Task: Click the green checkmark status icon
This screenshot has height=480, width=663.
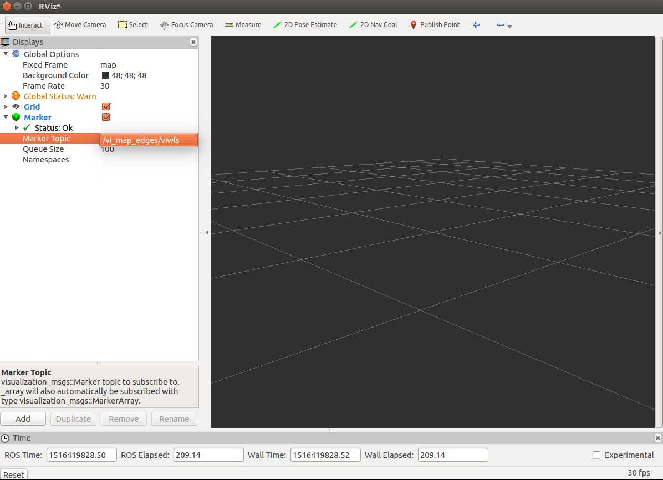Action: point(27,127)
